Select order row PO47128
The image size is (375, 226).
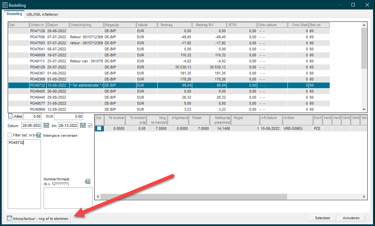point(169,31)
